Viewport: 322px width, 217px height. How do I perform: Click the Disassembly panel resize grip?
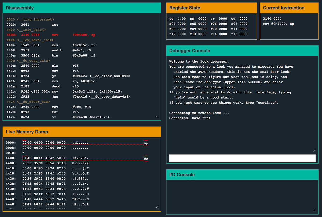156,116
